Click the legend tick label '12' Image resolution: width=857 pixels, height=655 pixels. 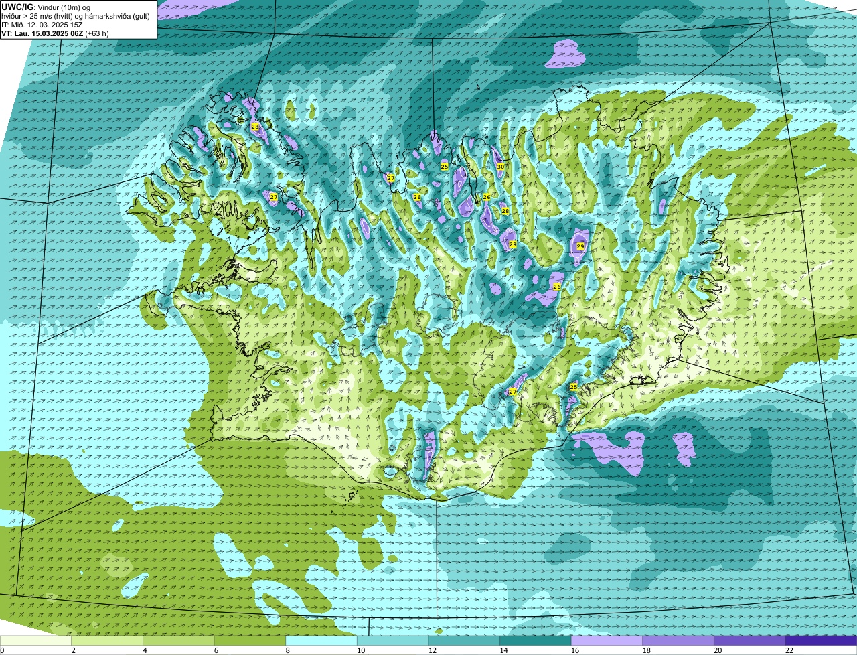pyautogui.click(x=433, y=650)
